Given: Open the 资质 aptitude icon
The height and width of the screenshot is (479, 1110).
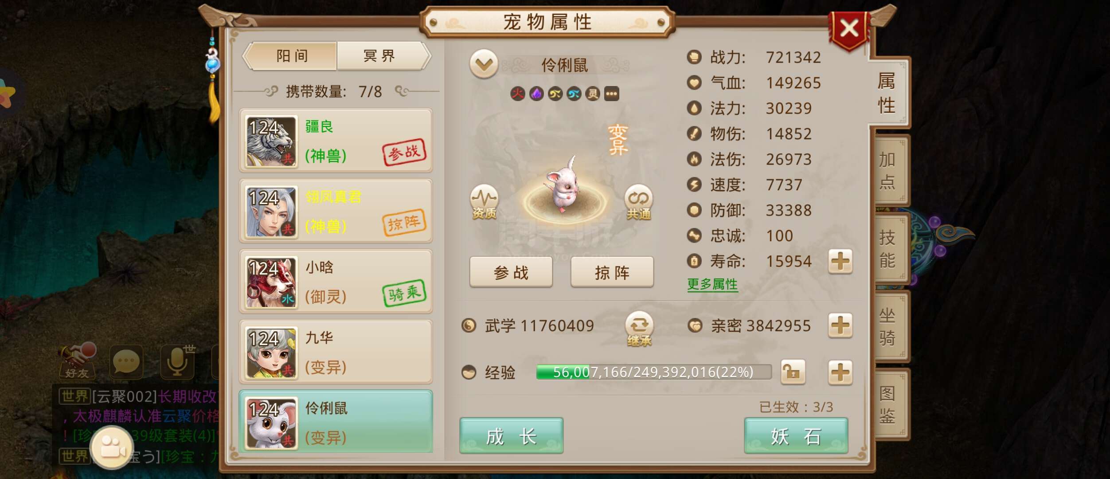Looking at the screenshot, I should (x=484, y=202).
